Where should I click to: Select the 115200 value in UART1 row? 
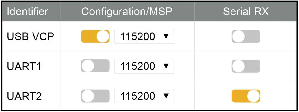138,66
